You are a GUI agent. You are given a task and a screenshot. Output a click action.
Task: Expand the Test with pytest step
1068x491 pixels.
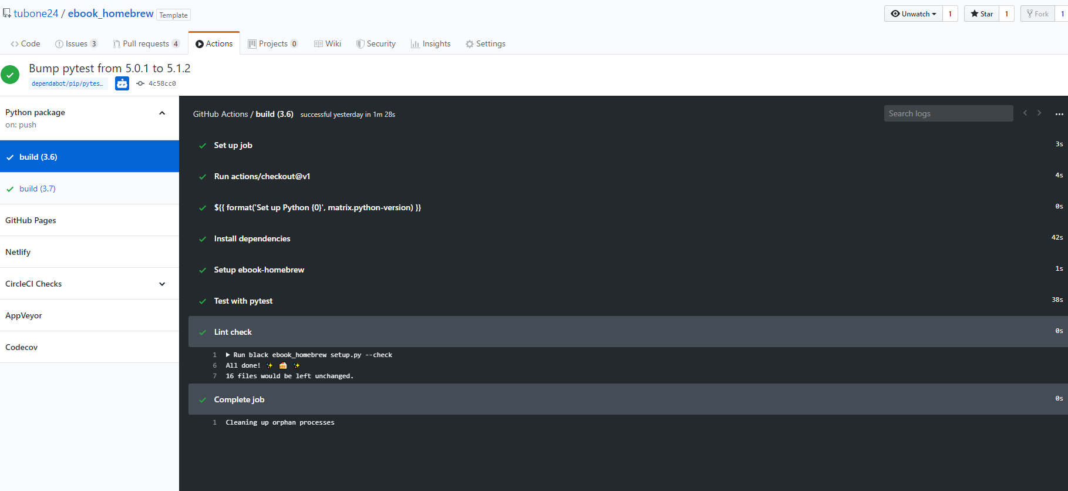pos(243,301)
